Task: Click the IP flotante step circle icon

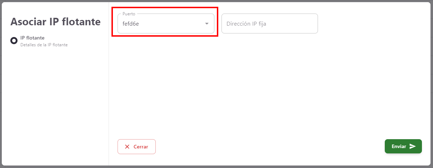Action: (14, 41)
